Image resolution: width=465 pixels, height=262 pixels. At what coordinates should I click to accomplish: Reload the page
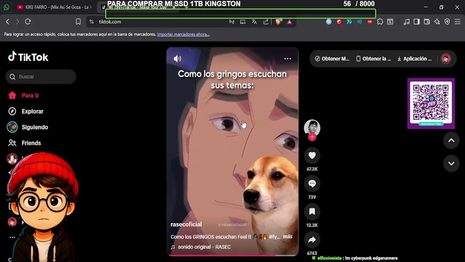click(x=28, y=22)
